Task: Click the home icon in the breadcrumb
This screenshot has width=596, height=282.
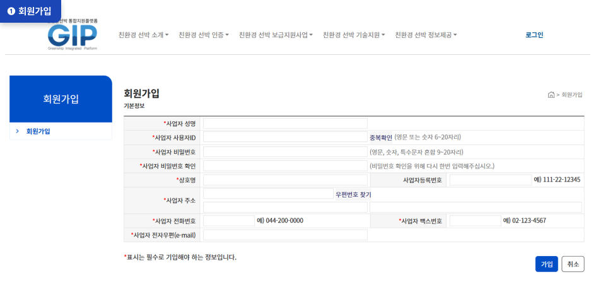Action: click(x=551, y=95)
